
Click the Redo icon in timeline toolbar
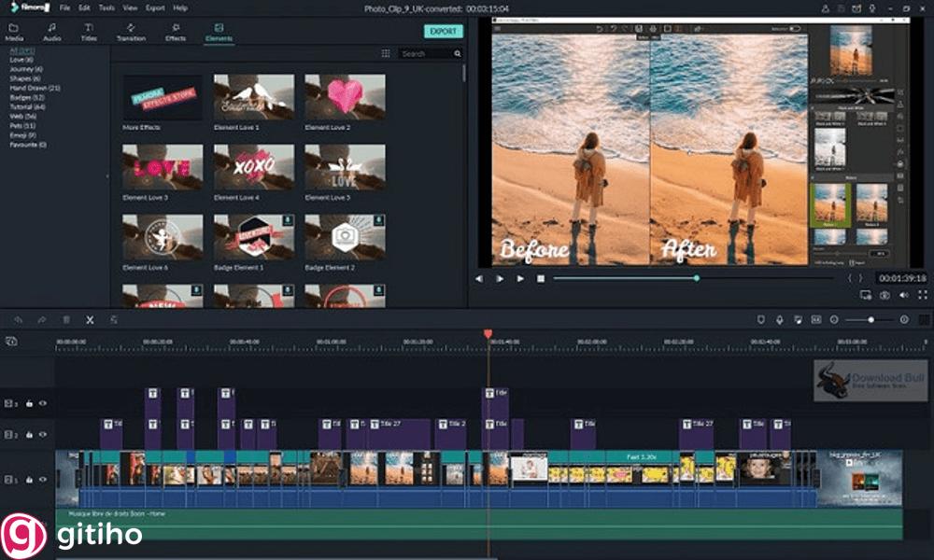pyautogui.click(x=41, y=320)
